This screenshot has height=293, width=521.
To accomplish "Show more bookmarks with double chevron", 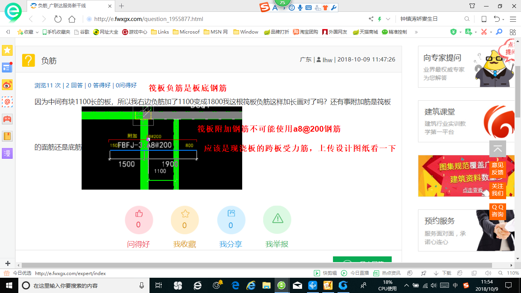I will (x=416, y=32).
